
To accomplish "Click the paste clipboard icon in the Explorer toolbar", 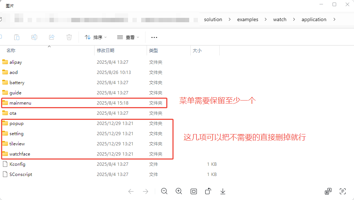I will [x=17, y=37].
